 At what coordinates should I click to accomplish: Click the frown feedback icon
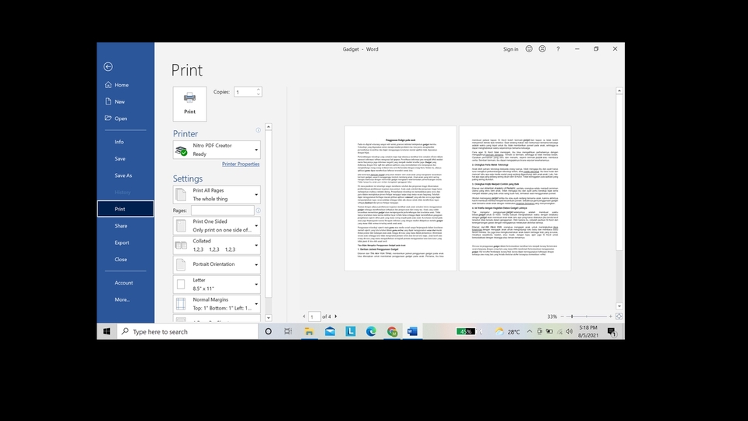[542, 48]
